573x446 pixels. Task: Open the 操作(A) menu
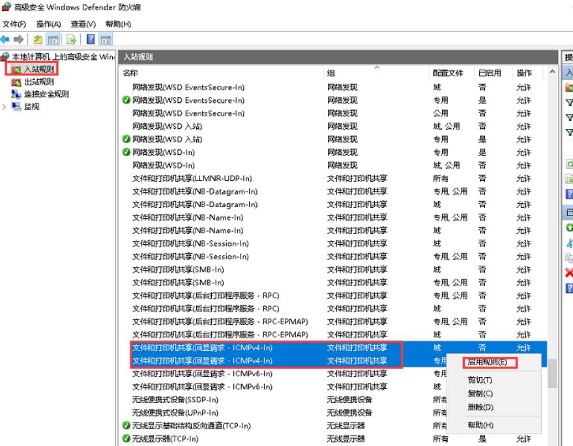(x=48, y=24)
